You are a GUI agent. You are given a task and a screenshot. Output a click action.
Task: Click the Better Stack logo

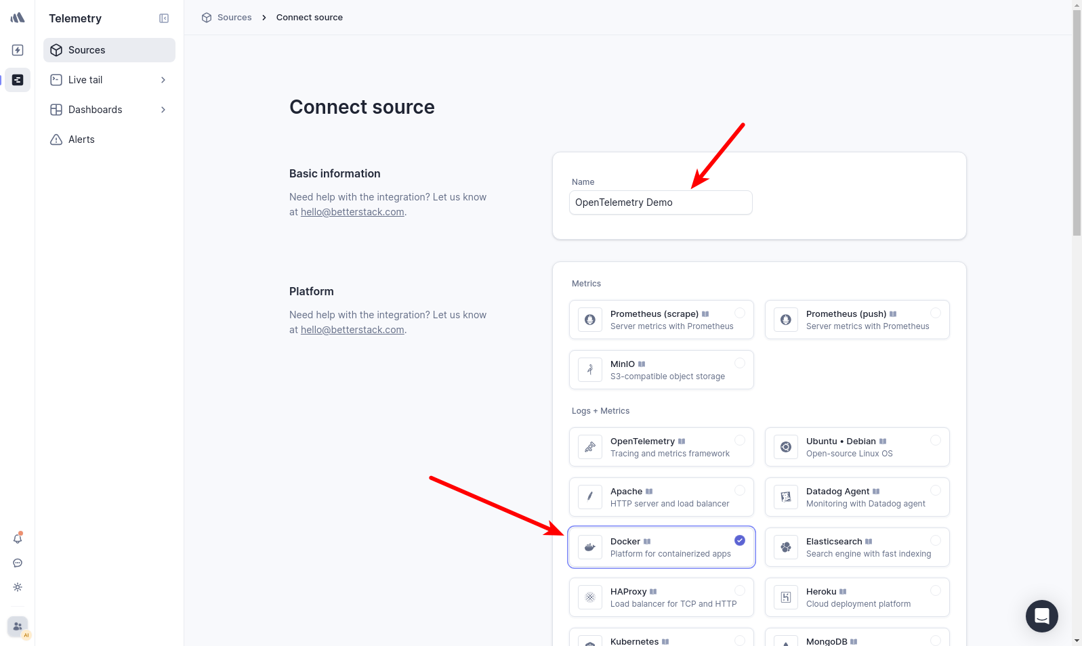click(x=18, y=18)
